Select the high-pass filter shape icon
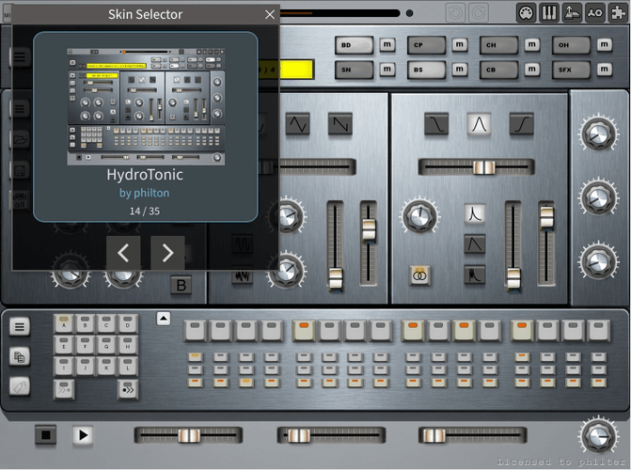The height and width of the screenshot is (470, 631). [x=522, y=124]
